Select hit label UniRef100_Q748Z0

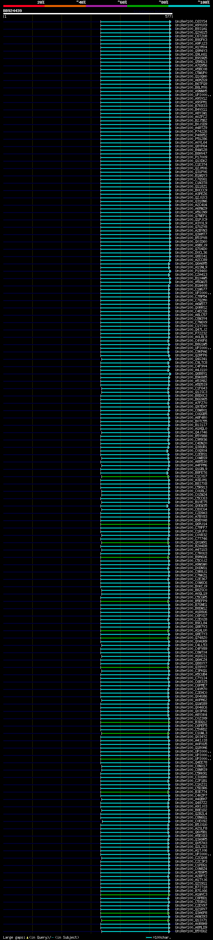(x=191, y=638)
